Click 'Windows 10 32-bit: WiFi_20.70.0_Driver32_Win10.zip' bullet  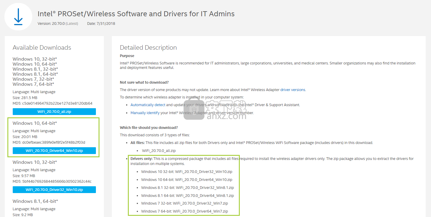pos(187,171)
